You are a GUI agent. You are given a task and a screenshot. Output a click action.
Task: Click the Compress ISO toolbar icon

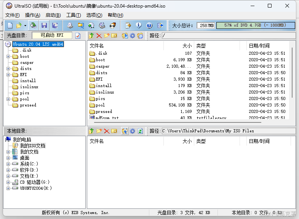(x=81, y=25)
